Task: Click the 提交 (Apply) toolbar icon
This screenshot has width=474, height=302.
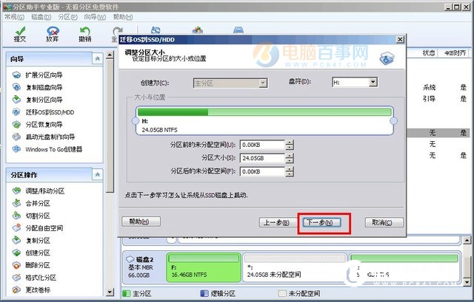Action: pyautogui.click(x=20, y=34)
